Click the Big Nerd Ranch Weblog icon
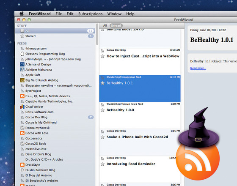The height and width of the screenshot is (186, 237). 22,80
